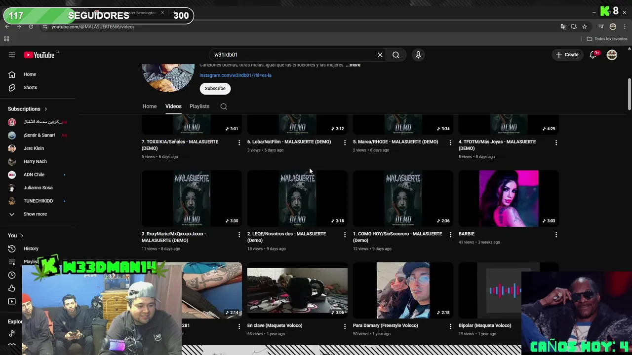Open Bipolar (Maqueta Voloco) video title
Viewport: 632px width, 355px height.
(x=485, y=325)
